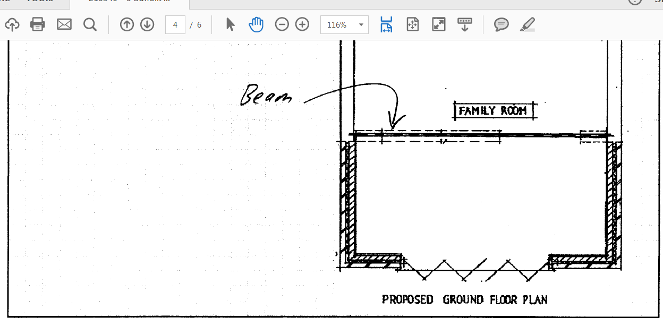Zoom in using the plus button

pos(302,24)
